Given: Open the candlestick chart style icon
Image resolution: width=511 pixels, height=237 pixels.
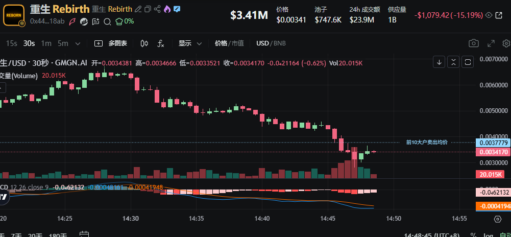Looking at the screenshot, I should pyautogui.click(x=144, y=43).
